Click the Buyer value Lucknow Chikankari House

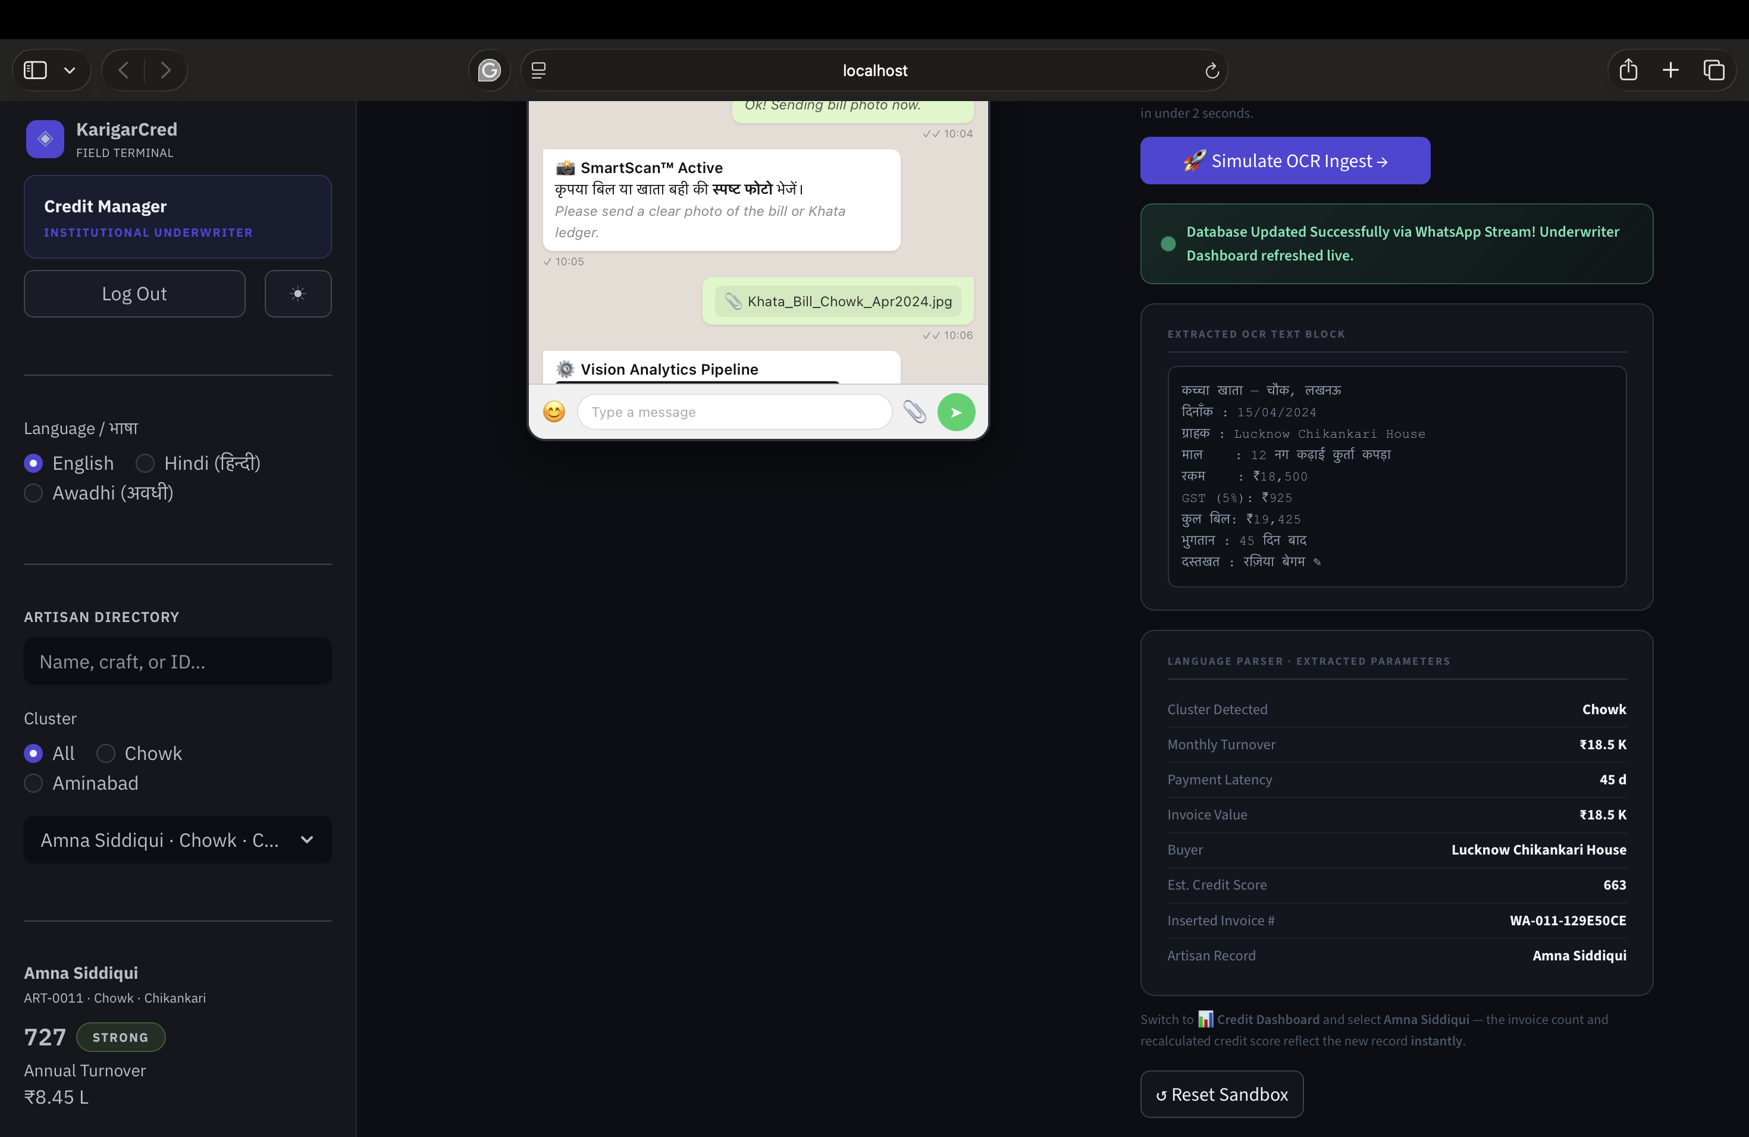[x=1538, y=849]
